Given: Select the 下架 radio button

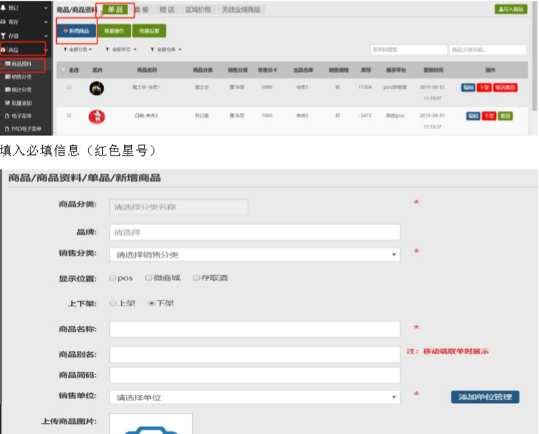Looking at the screenshot, I should [x=151, y=303].
